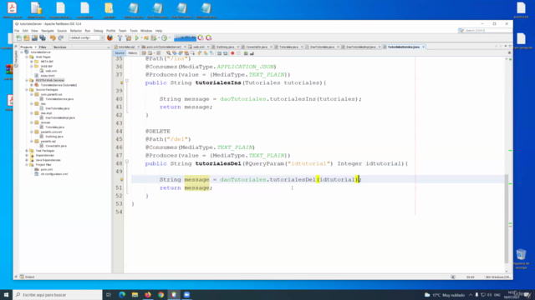Open Firefox from the taskbar

[x=148, y=294]
